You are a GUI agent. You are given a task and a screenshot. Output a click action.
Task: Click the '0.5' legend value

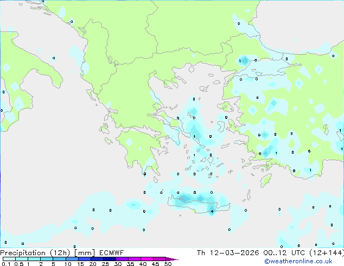[x=19, y=264]
